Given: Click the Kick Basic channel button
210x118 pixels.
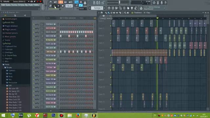Looking at the screenshot, I should (51, 24).
